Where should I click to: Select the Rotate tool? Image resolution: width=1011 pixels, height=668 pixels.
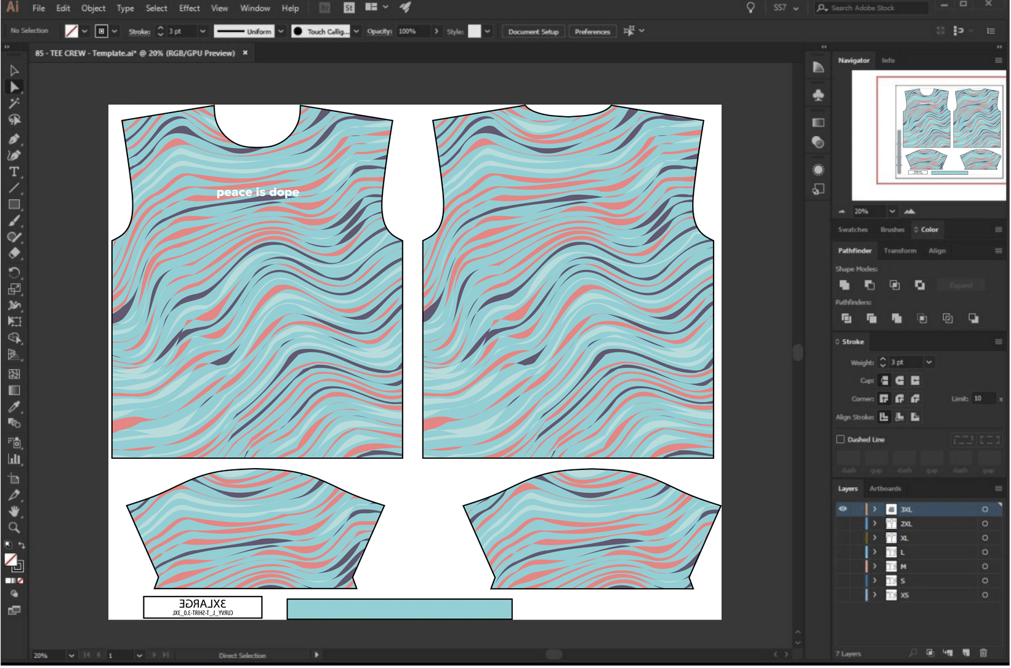[14, 272]
